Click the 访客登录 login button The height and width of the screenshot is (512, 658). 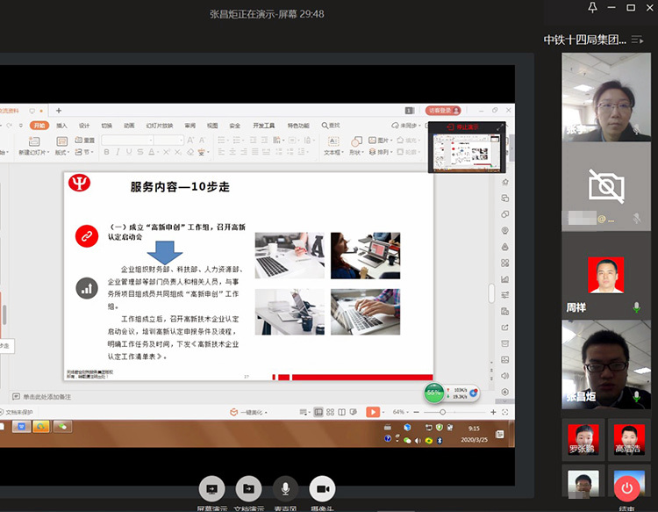[x=440, y=111]
